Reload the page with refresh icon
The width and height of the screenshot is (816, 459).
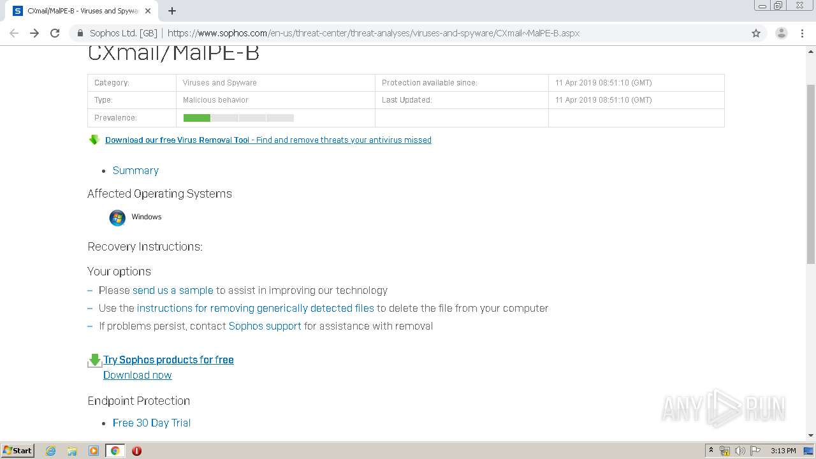coord(55,33)
